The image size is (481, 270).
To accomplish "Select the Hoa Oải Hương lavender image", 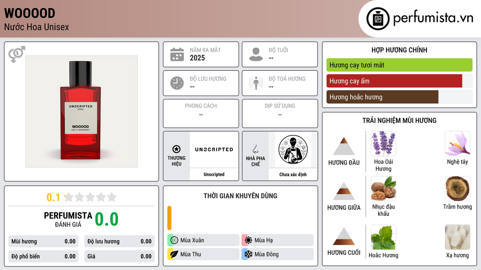I will coord(383,143).
